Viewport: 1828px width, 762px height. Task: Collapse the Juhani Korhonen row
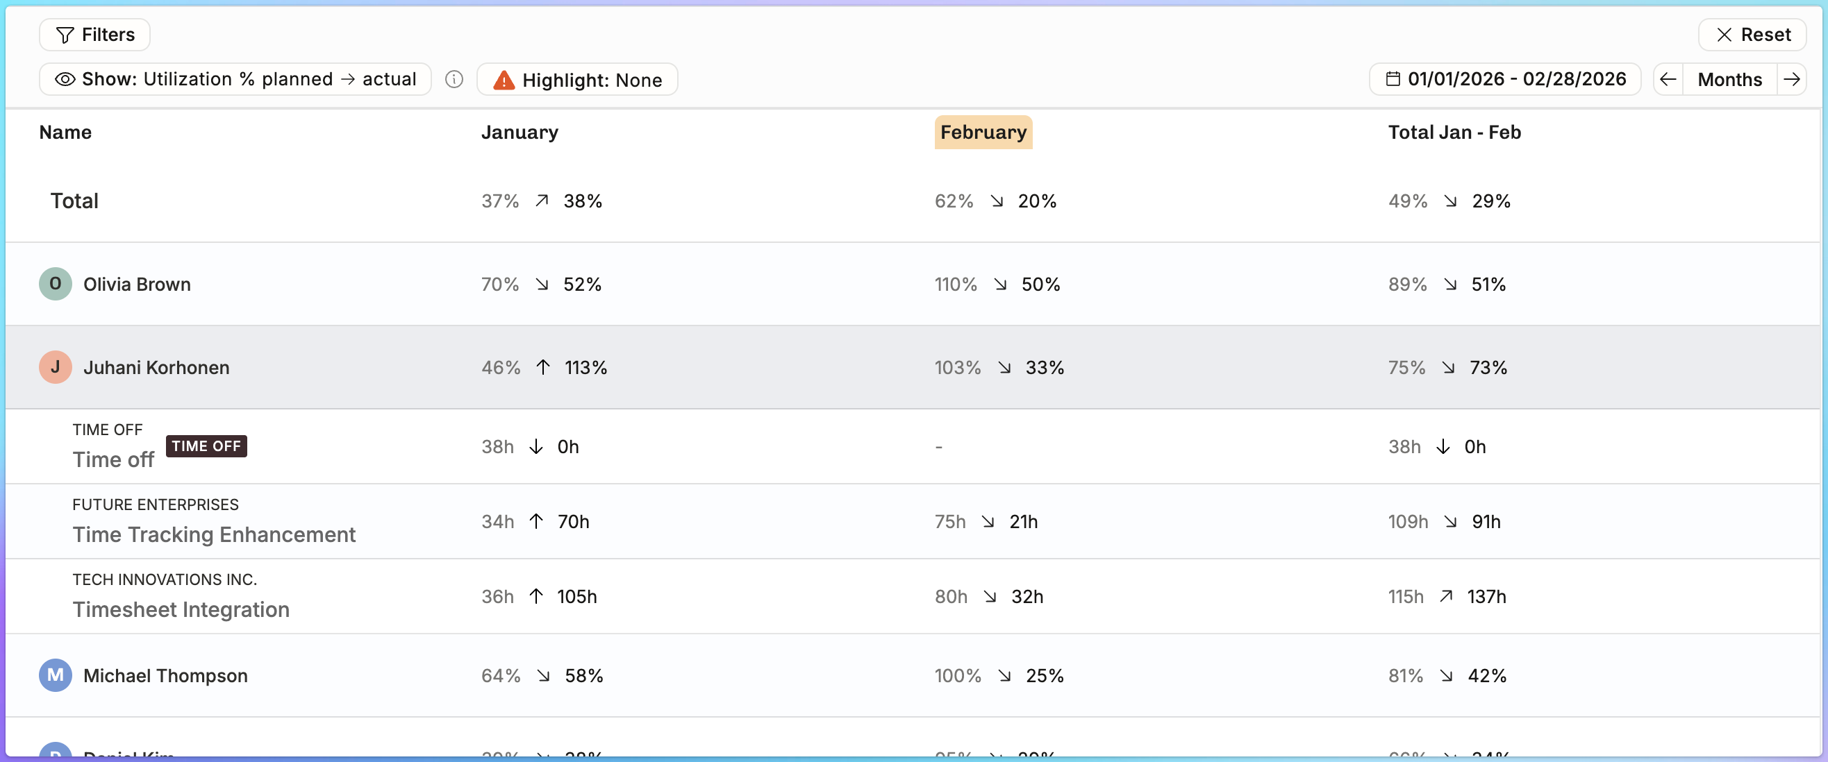913,367
